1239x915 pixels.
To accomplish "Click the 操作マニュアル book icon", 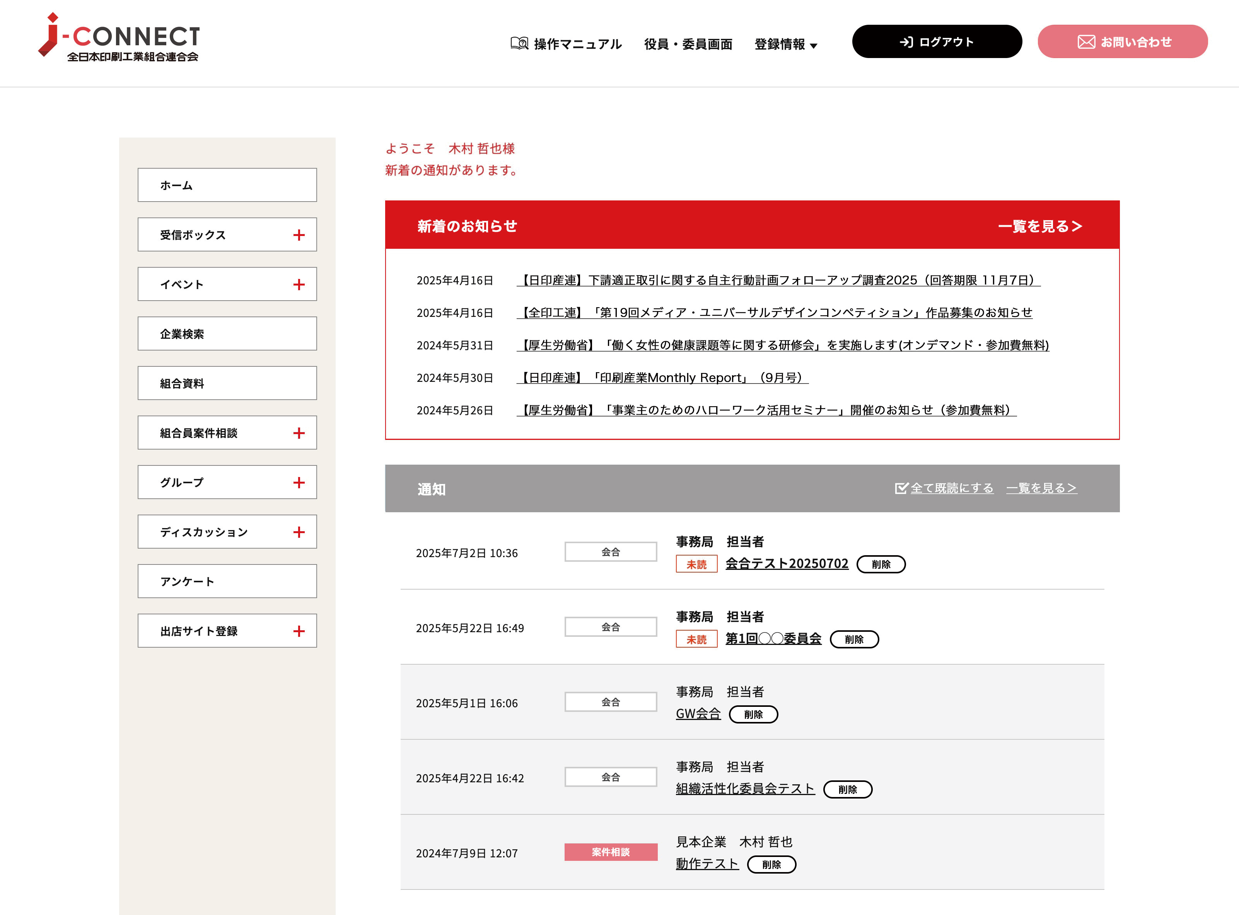I will click(519, 43).
